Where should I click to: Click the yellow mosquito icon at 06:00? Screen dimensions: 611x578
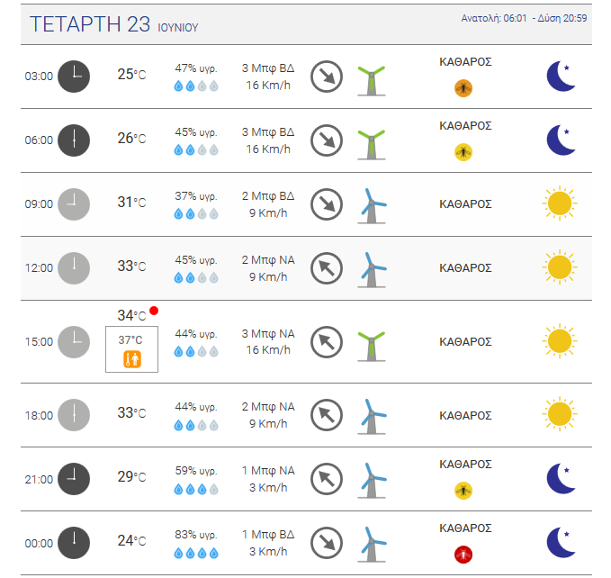point(463,152)
